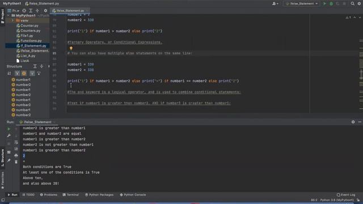Select the last number2 in the Structure list
This screenshot has height=204, width=363.
[x=21, y=115]
